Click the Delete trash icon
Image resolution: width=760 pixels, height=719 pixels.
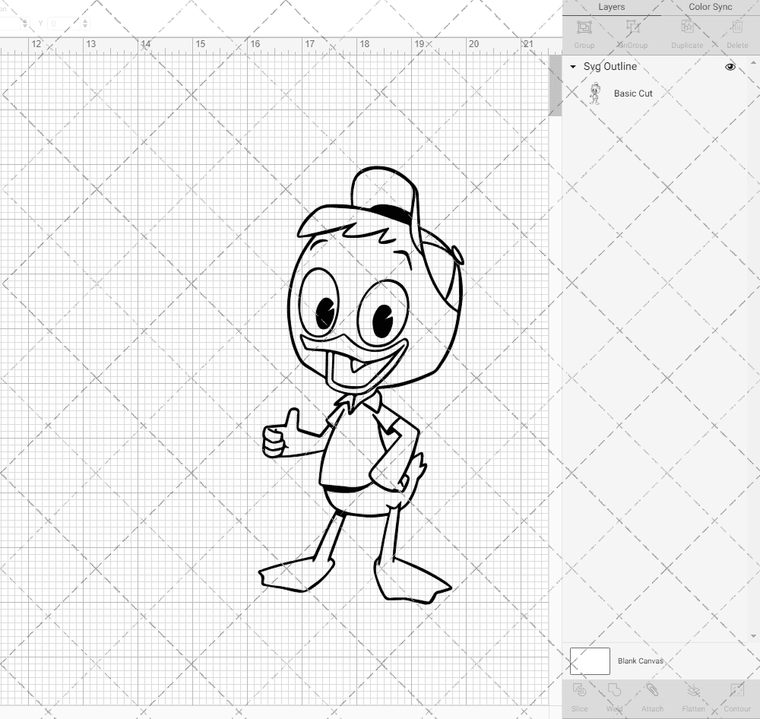click(737, 27)
